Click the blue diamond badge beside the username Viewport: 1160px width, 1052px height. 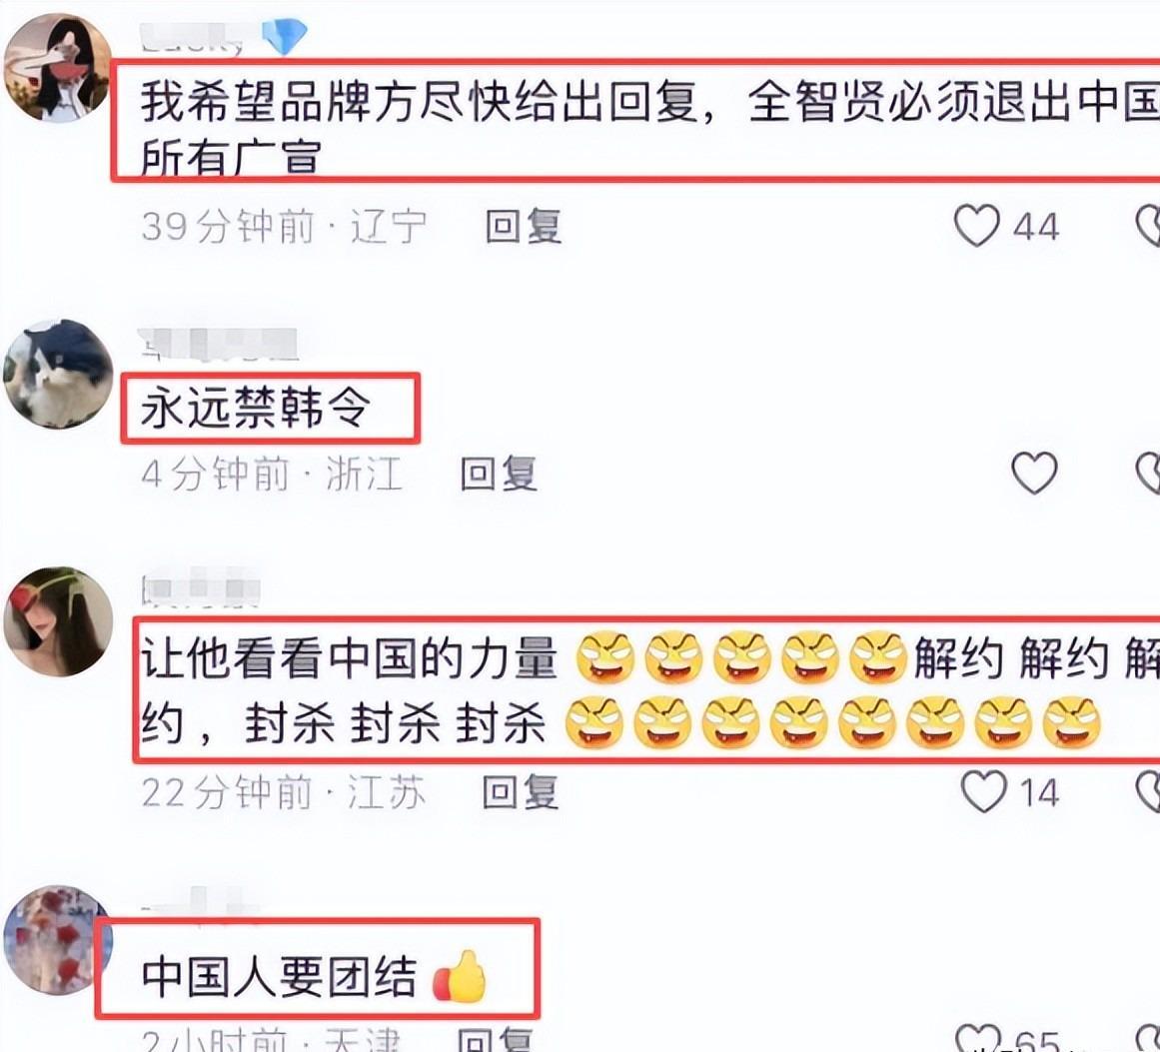coord(285,36)
